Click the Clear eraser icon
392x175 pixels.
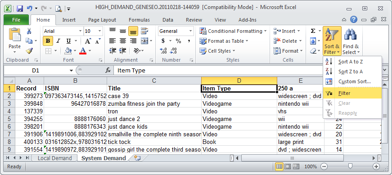point(313,51)
